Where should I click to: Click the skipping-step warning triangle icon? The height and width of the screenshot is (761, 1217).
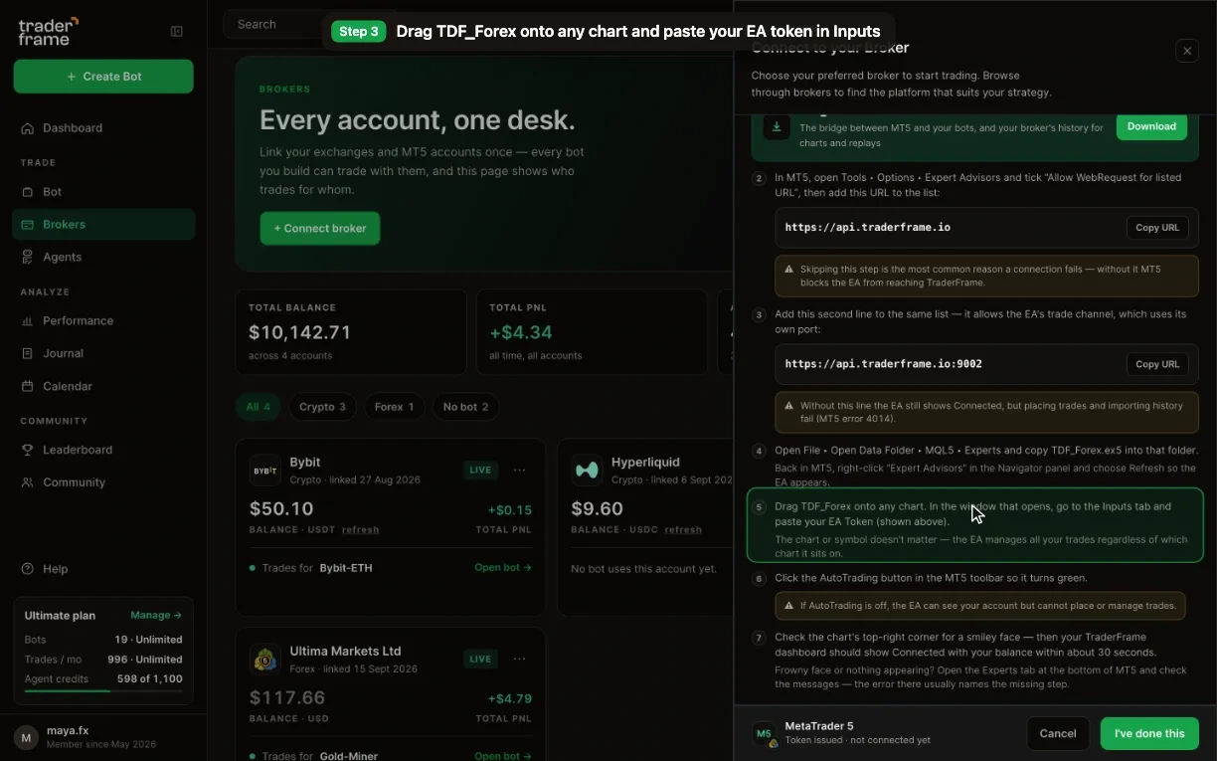coord(789,270)
